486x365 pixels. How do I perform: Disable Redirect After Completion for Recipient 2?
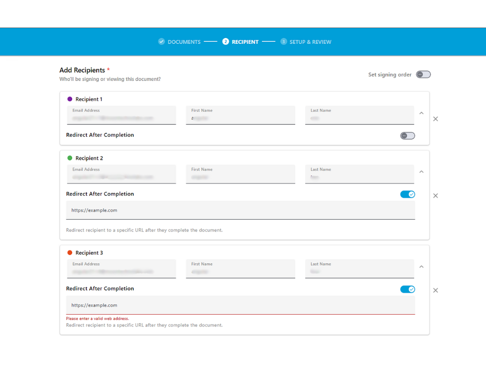407,194
